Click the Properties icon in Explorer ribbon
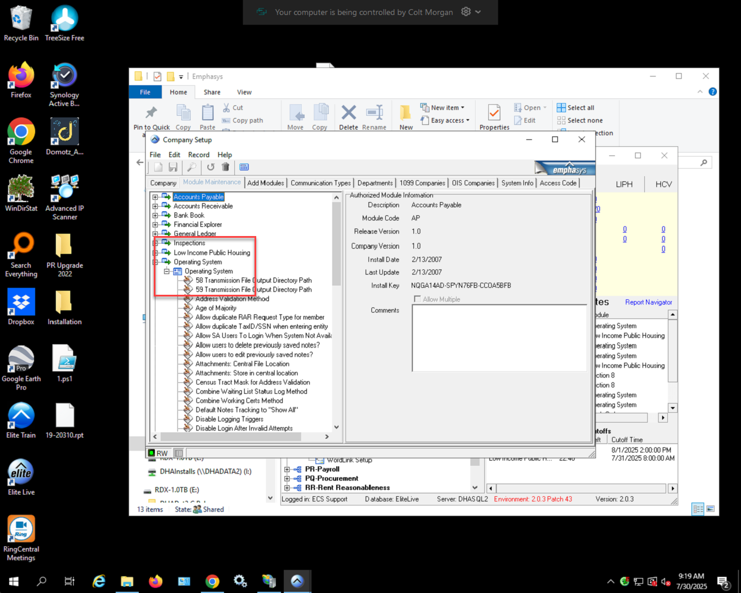Image resolution: width=741 pixels, height=593 pixels. click(494, 113)
